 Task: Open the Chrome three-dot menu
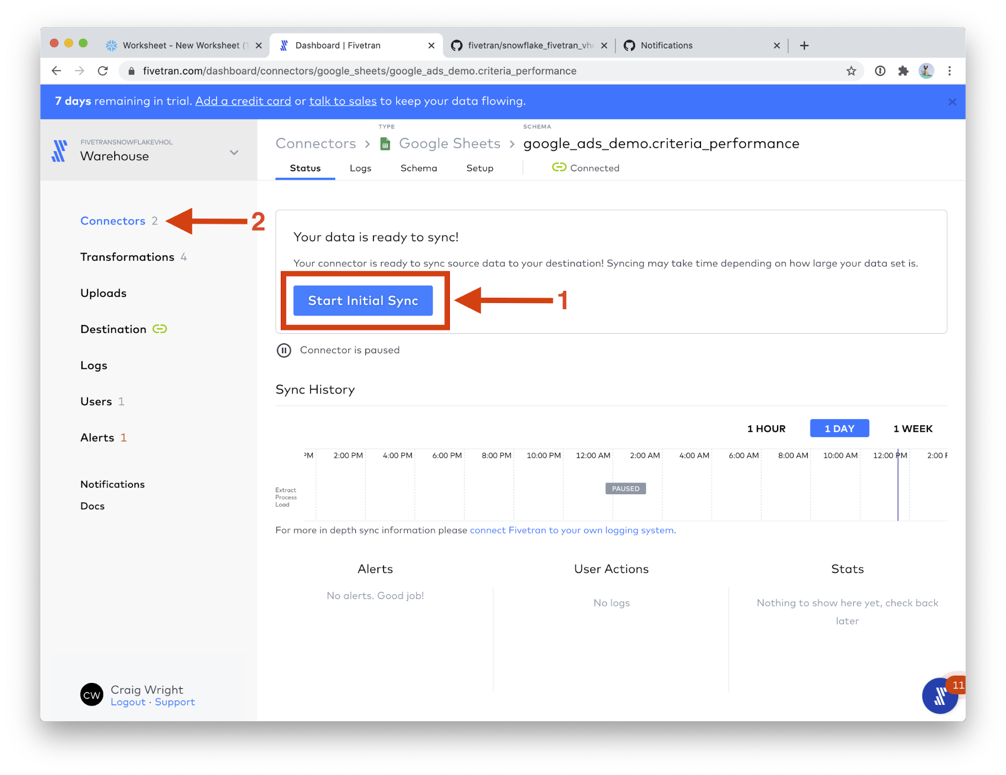click(950, 71)
